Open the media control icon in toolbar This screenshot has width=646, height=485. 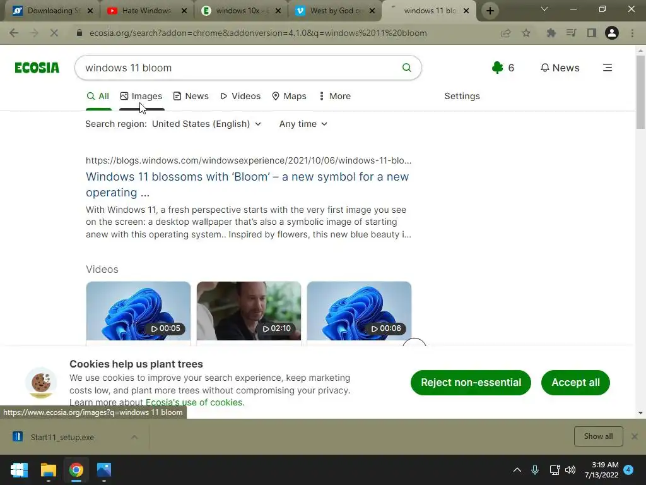tap(571, 33)
